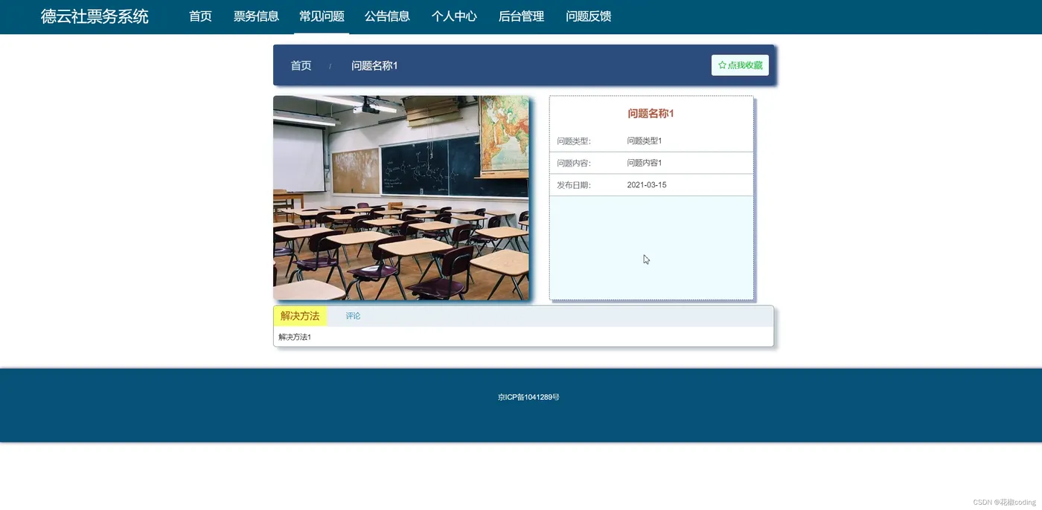Viewport: 1042px width, 510px height.
Task: Go to 后台管理 page
Action: (x=521, y=16)
